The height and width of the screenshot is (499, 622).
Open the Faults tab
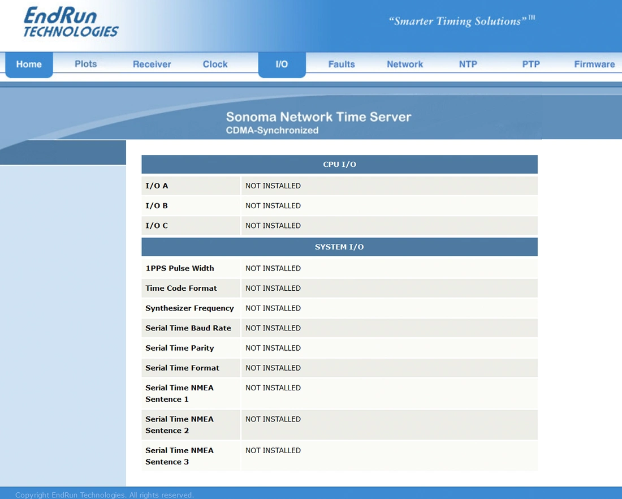tap(342, 64)
